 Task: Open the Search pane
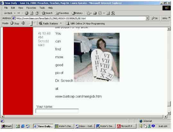tap(47, 13)
